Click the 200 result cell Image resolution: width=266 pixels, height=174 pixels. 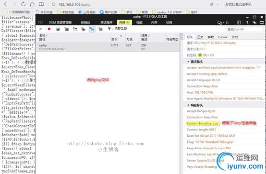pyautogui.click(x=144, y=45)
